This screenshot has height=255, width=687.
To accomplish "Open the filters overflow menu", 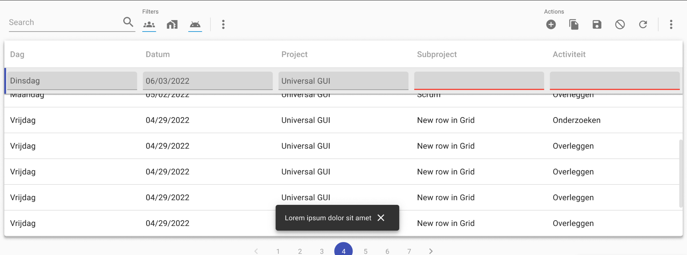I will (x=223, y=24).
